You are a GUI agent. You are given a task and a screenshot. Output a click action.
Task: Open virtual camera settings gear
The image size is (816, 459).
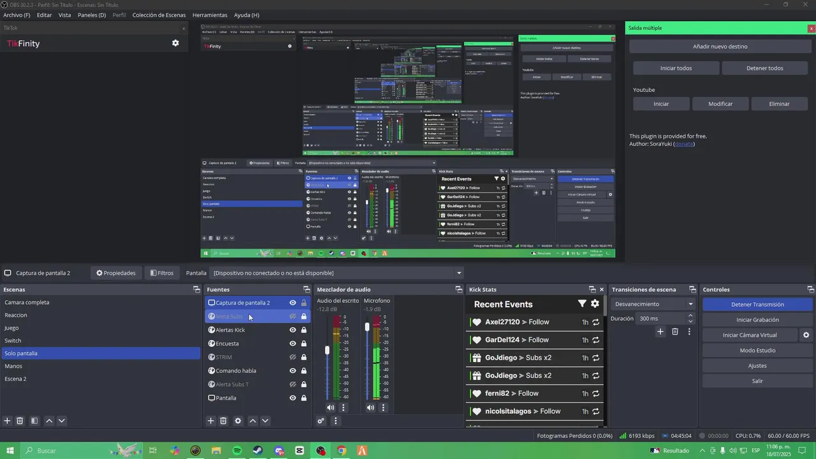point(806,335)
